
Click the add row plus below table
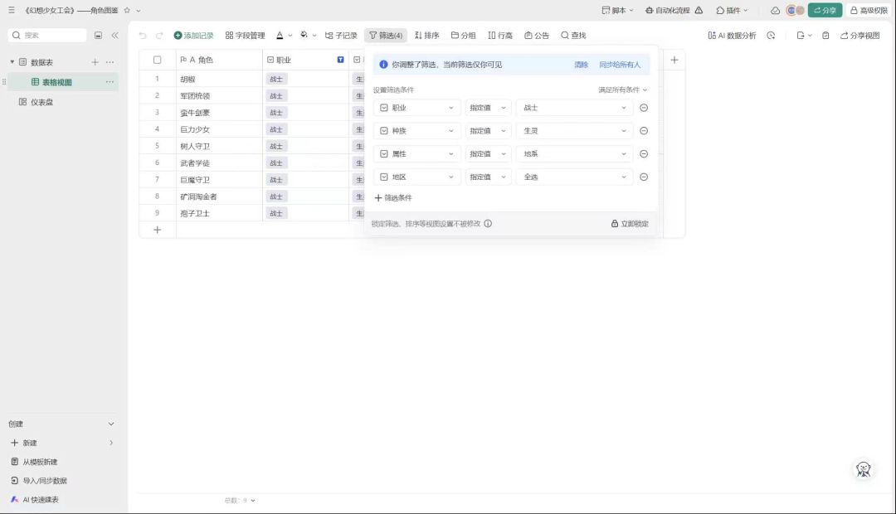[157, 230]
